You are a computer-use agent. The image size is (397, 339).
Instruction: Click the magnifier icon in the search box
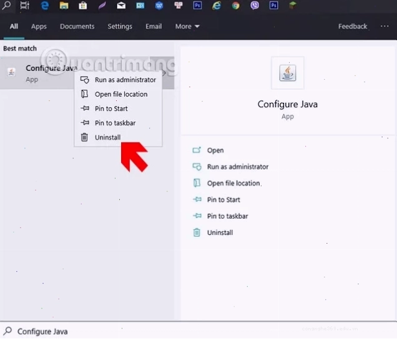[x=7, y=331]
